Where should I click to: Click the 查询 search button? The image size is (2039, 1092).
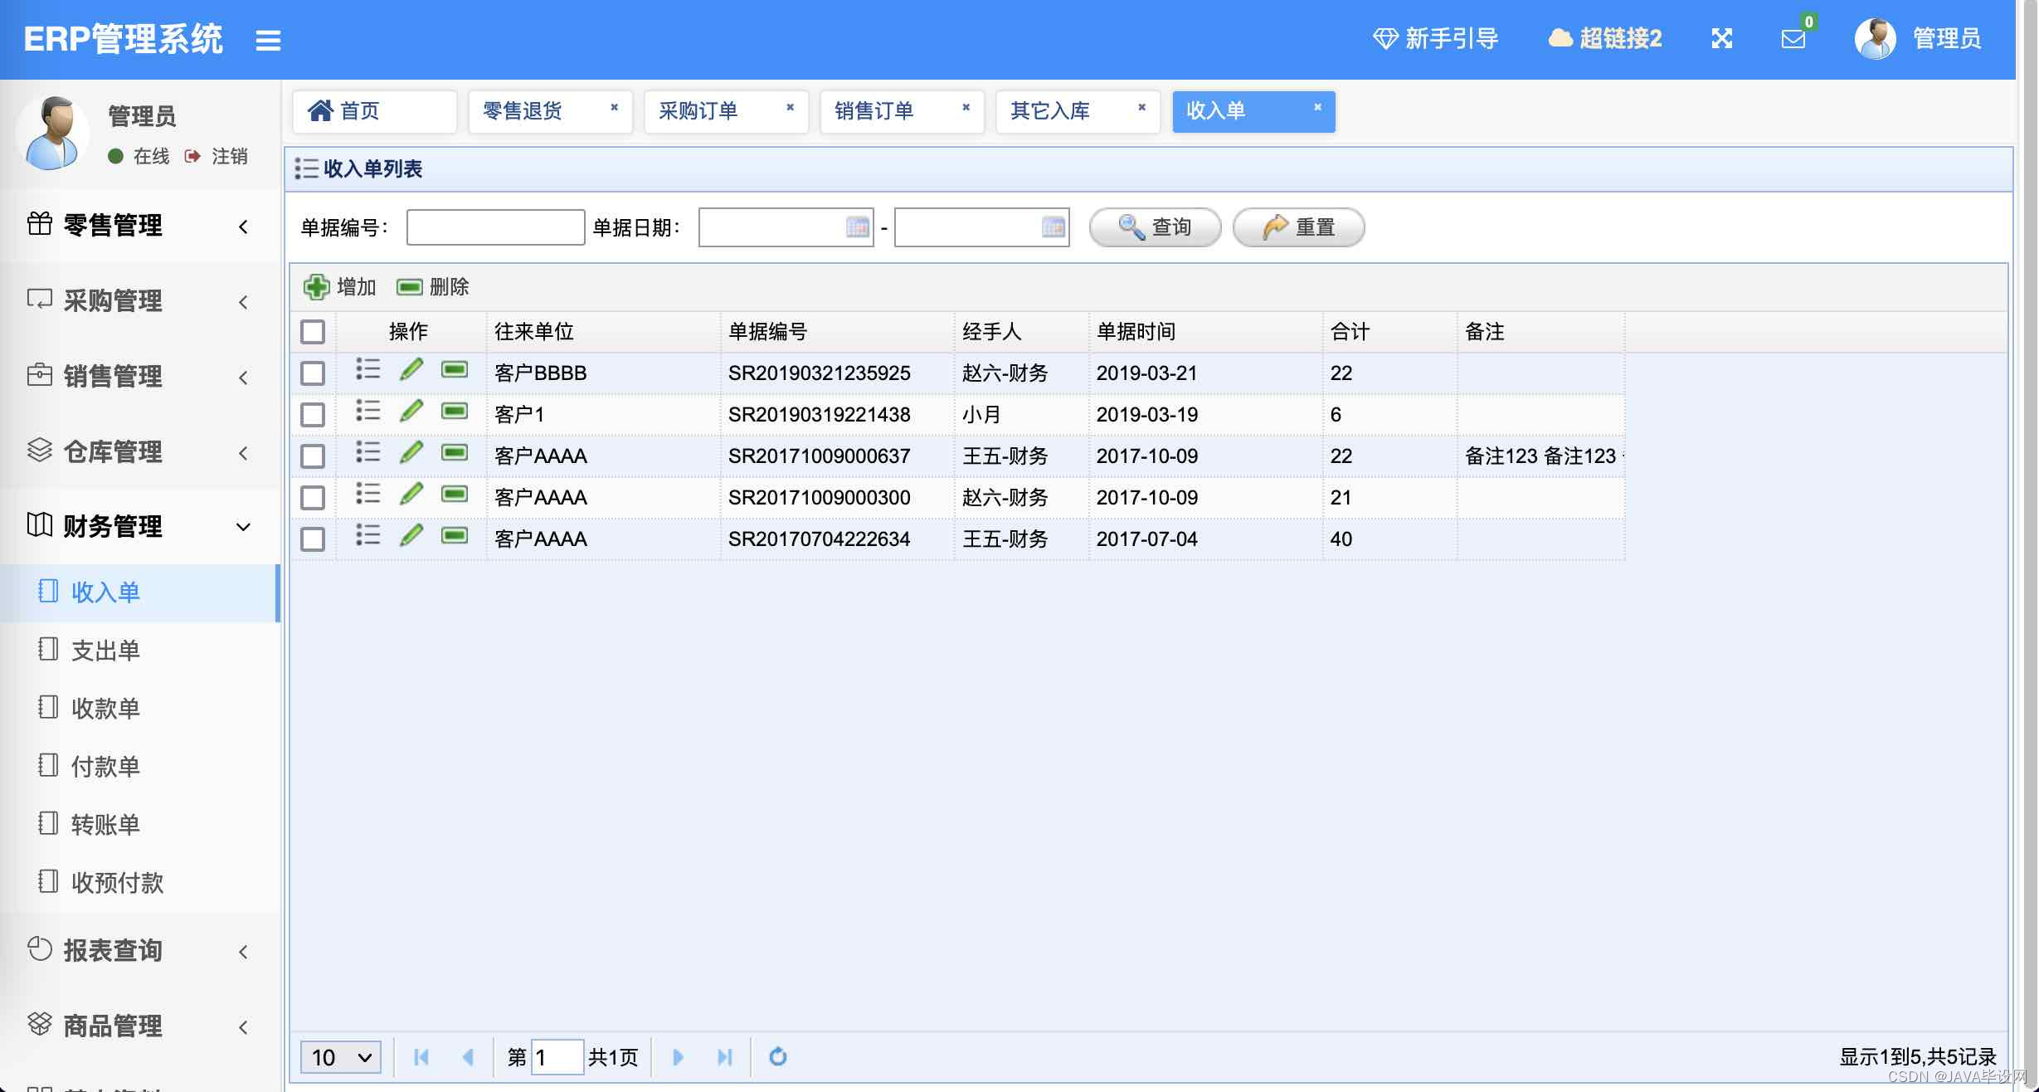pos(1155,227)
